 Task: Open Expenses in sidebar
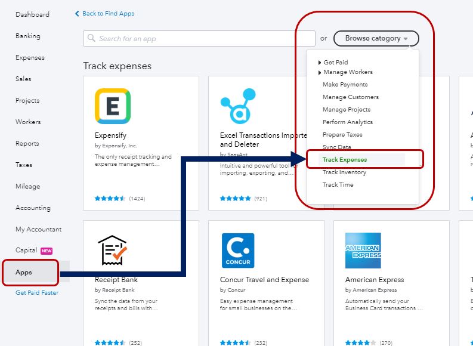click(30, 58)
